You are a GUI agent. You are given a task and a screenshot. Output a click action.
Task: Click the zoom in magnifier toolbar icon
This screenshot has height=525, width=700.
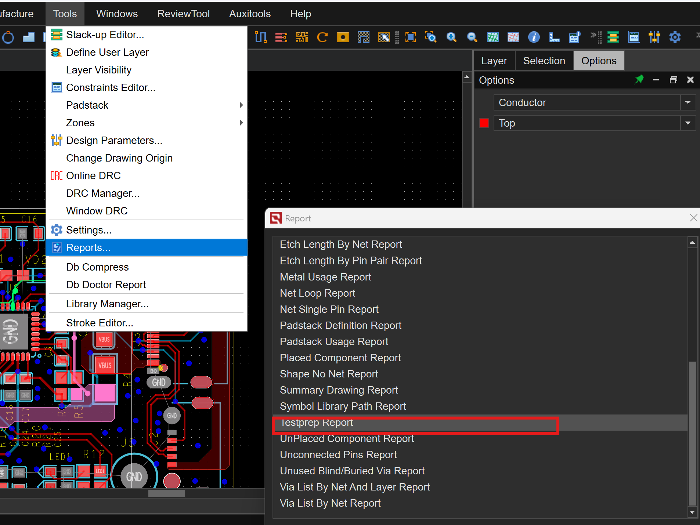(451, 37)
